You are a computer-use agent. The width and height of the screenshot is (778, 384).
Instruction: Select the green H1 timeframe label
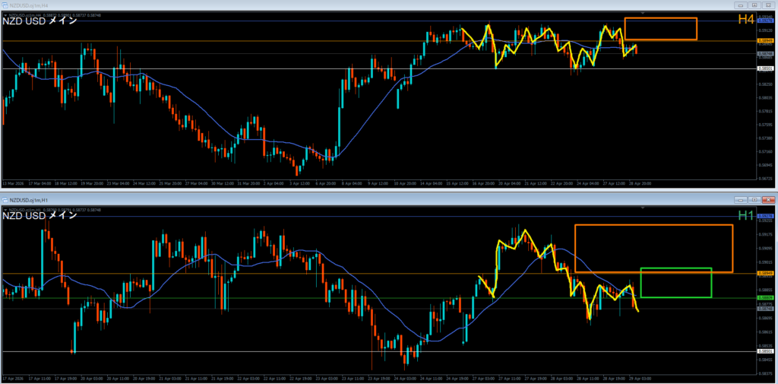pos(746,215)
